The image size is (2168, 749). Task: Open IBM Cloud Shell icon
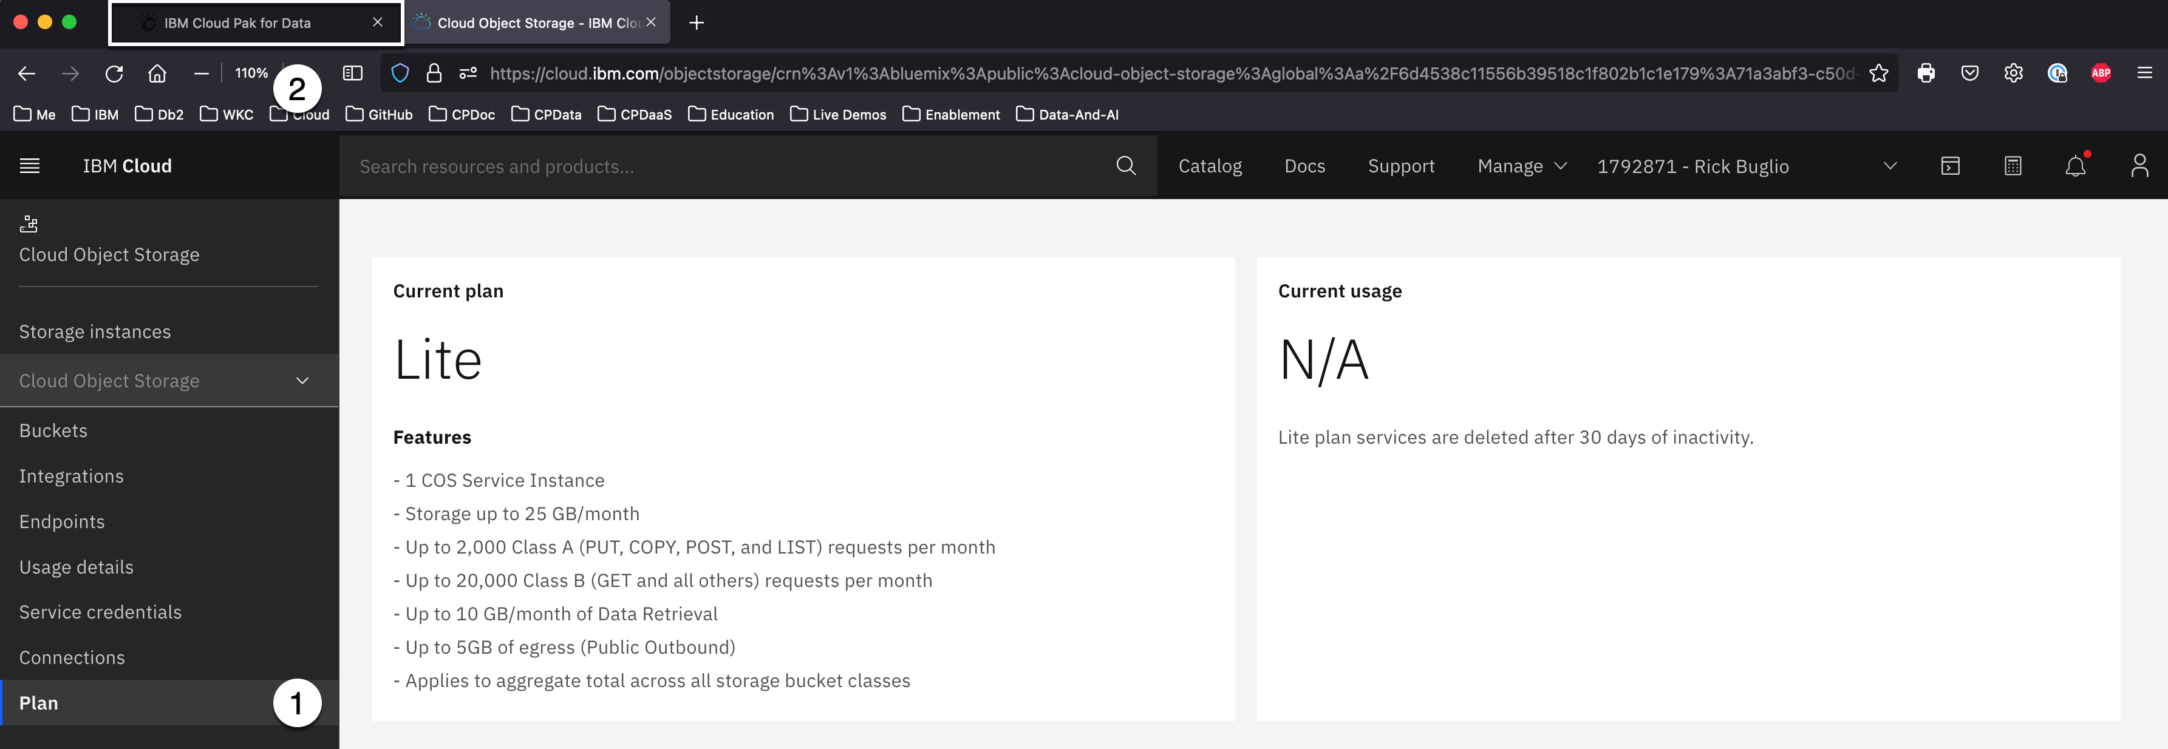(x=1950, y=166)
